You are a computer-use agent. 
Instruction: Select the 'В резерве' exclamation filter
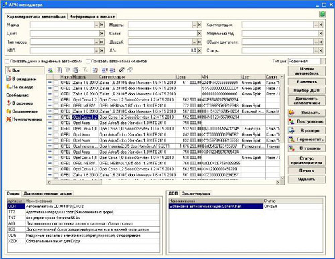point(9,103)
